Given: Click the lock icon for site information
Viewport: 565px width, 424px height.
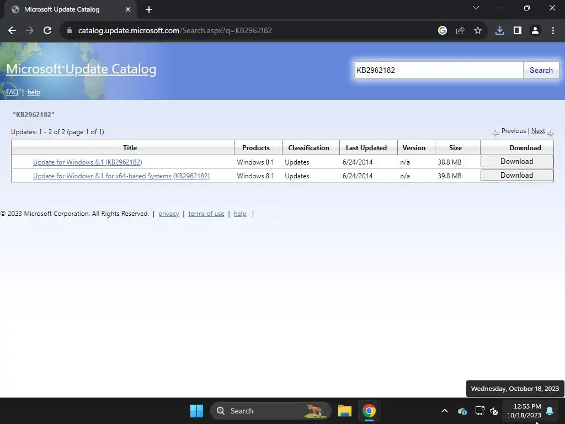Looking at the screenshot, I should pos(70,31).
